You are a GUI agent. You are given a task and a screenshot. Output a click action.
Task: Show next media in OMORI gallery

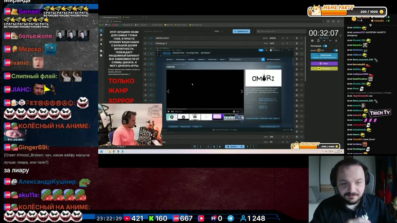tap(242, 91)
